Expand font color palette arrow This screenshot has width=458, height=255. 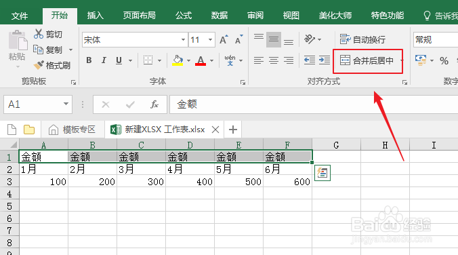point(212,60)
